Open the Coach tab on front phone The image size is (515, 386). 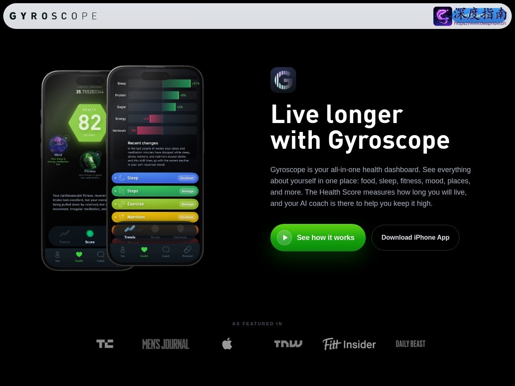click(x=166, y=252)
